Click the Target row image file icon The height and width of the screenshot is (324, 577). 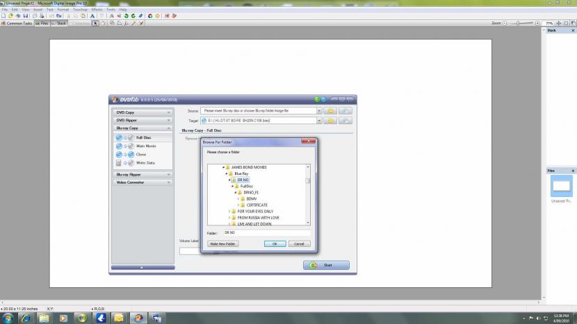(346, 121)
